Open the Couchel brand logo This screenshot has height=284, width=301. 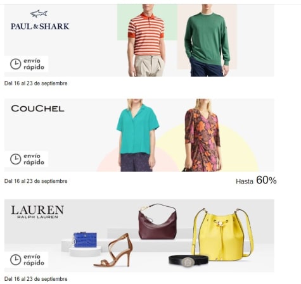pos(37,109)
